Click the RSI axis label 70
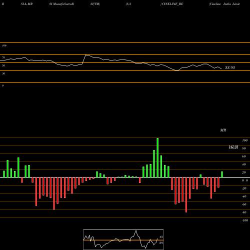 click(x=3, y=57)
